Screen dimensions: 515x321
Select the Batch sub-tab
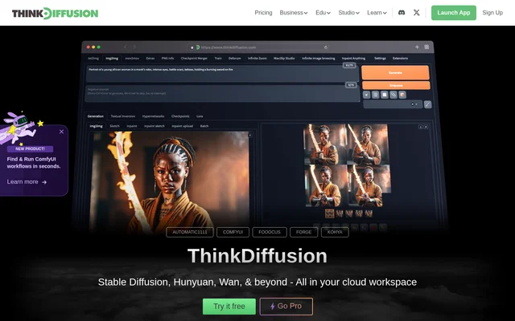point(204,126)
